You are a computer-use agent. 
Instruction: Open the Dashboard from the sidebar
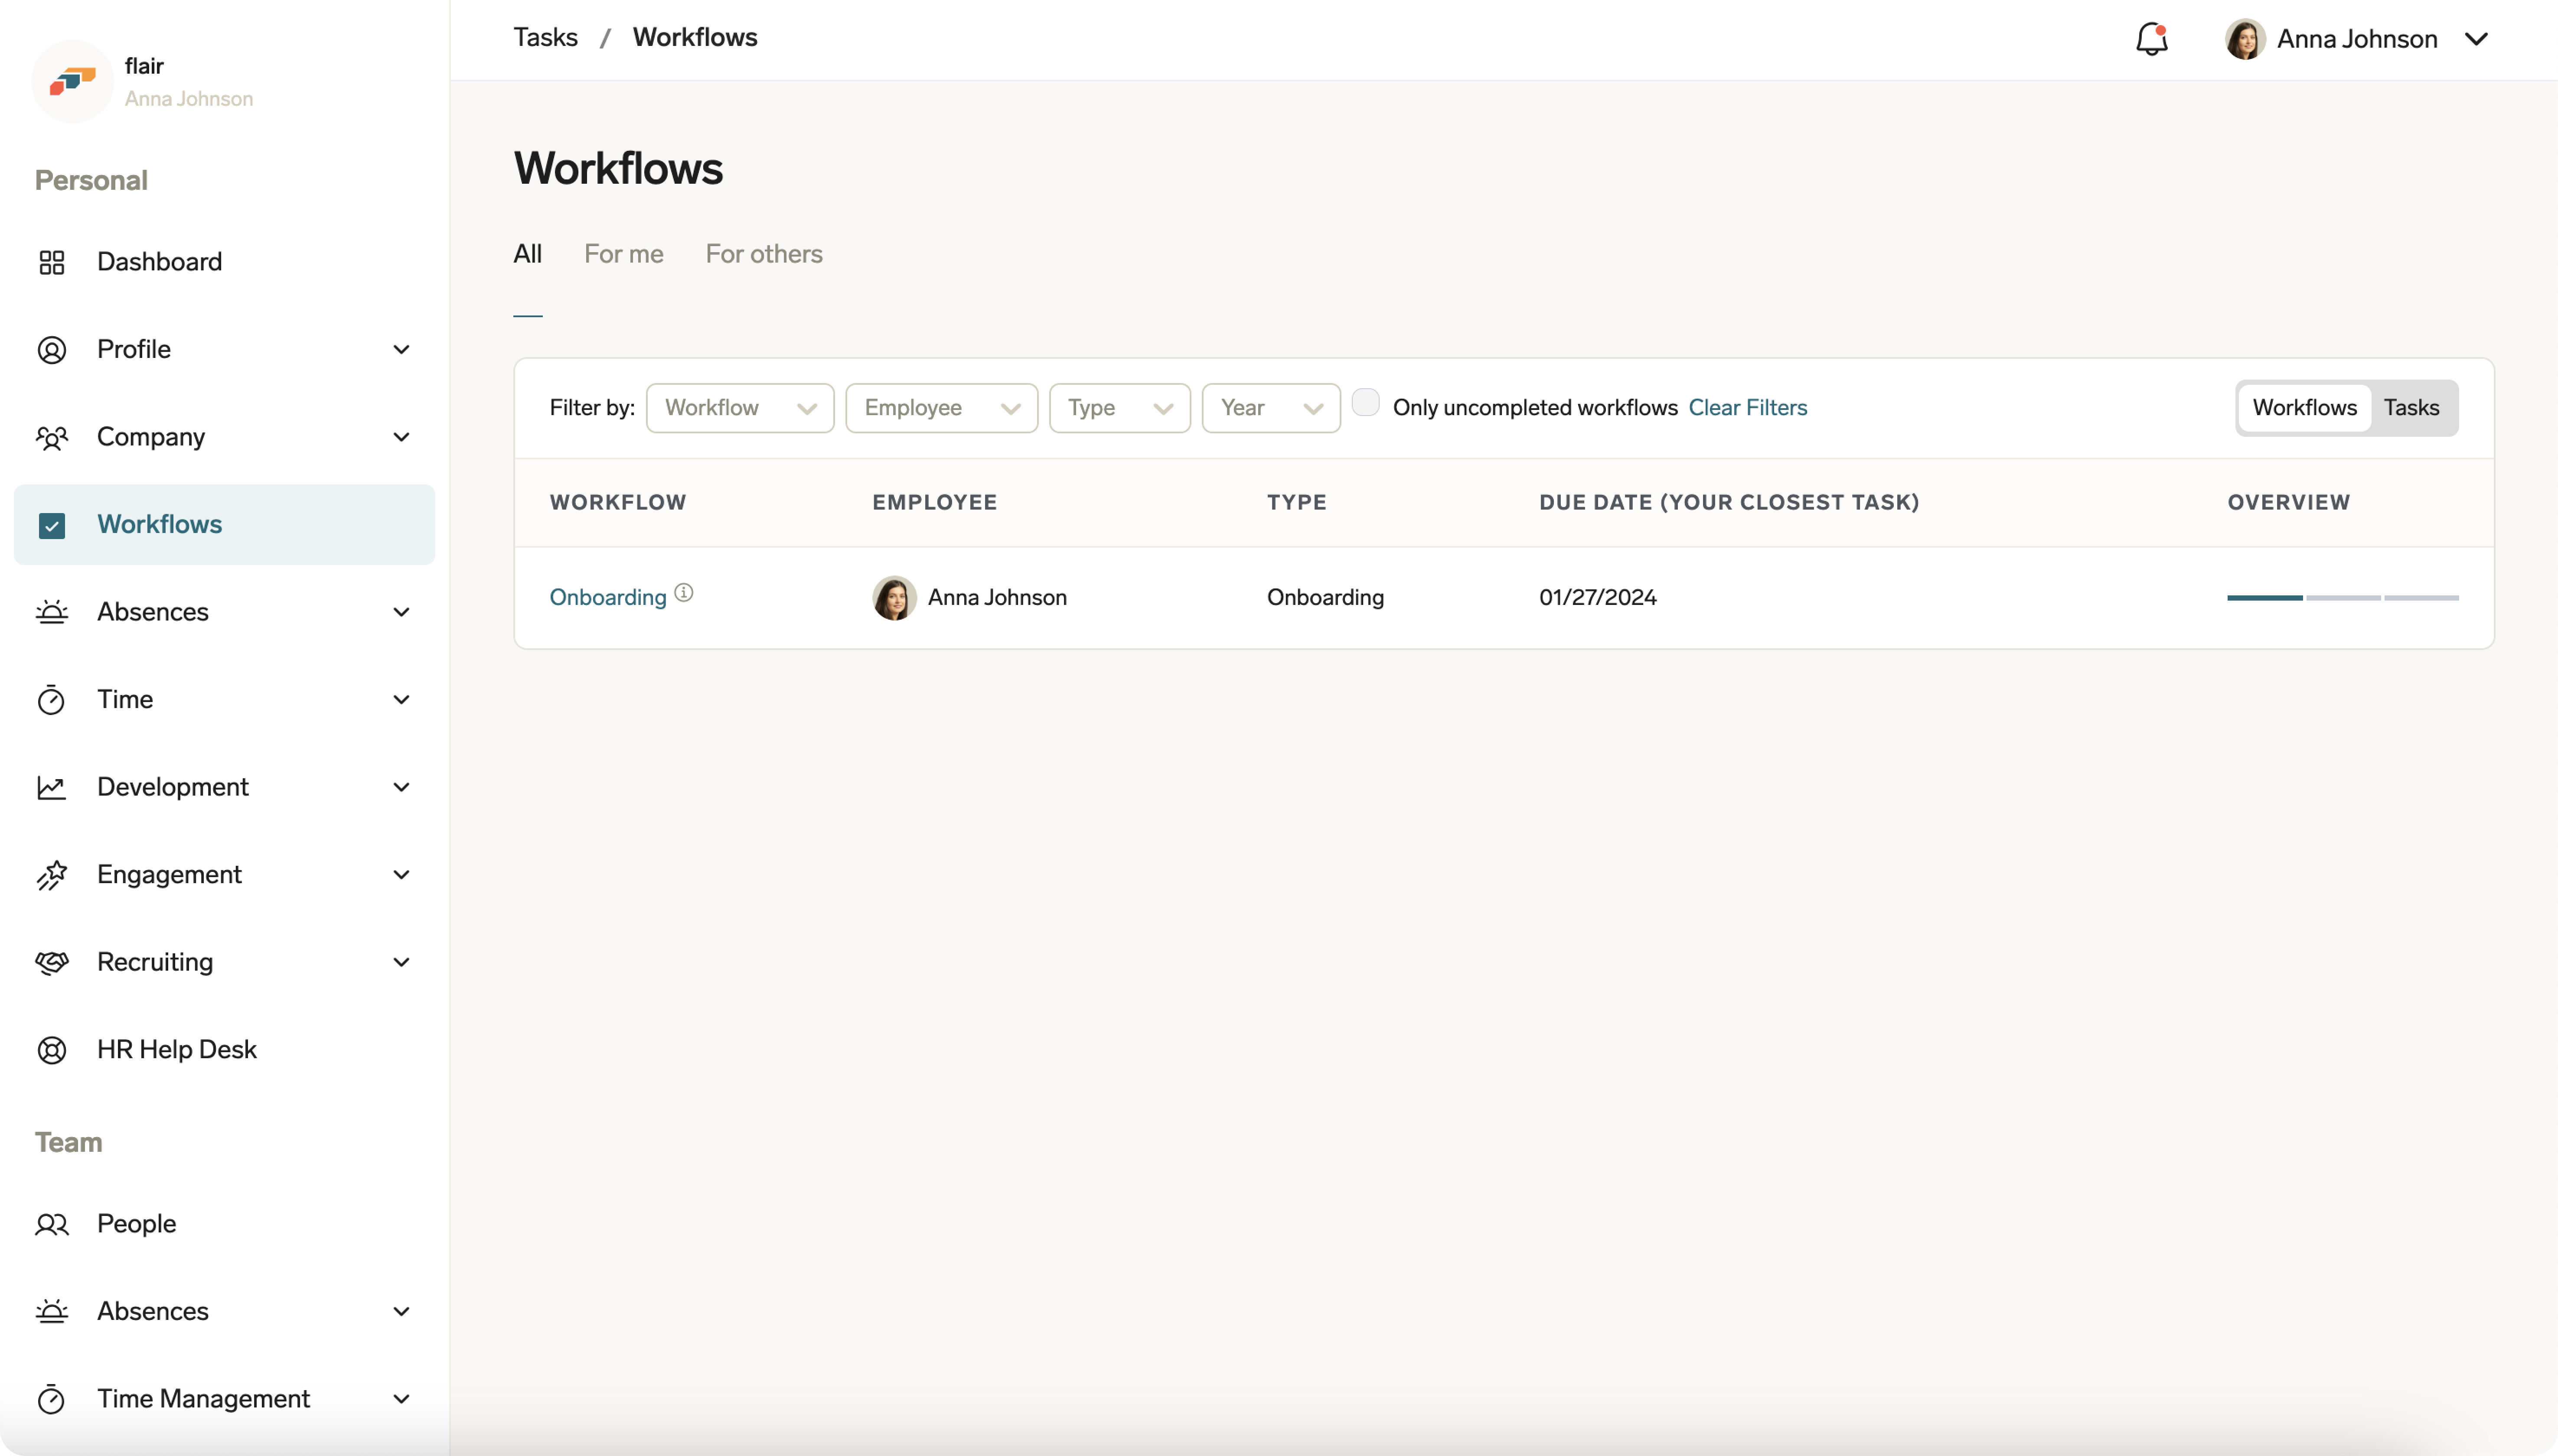point(159,261)
